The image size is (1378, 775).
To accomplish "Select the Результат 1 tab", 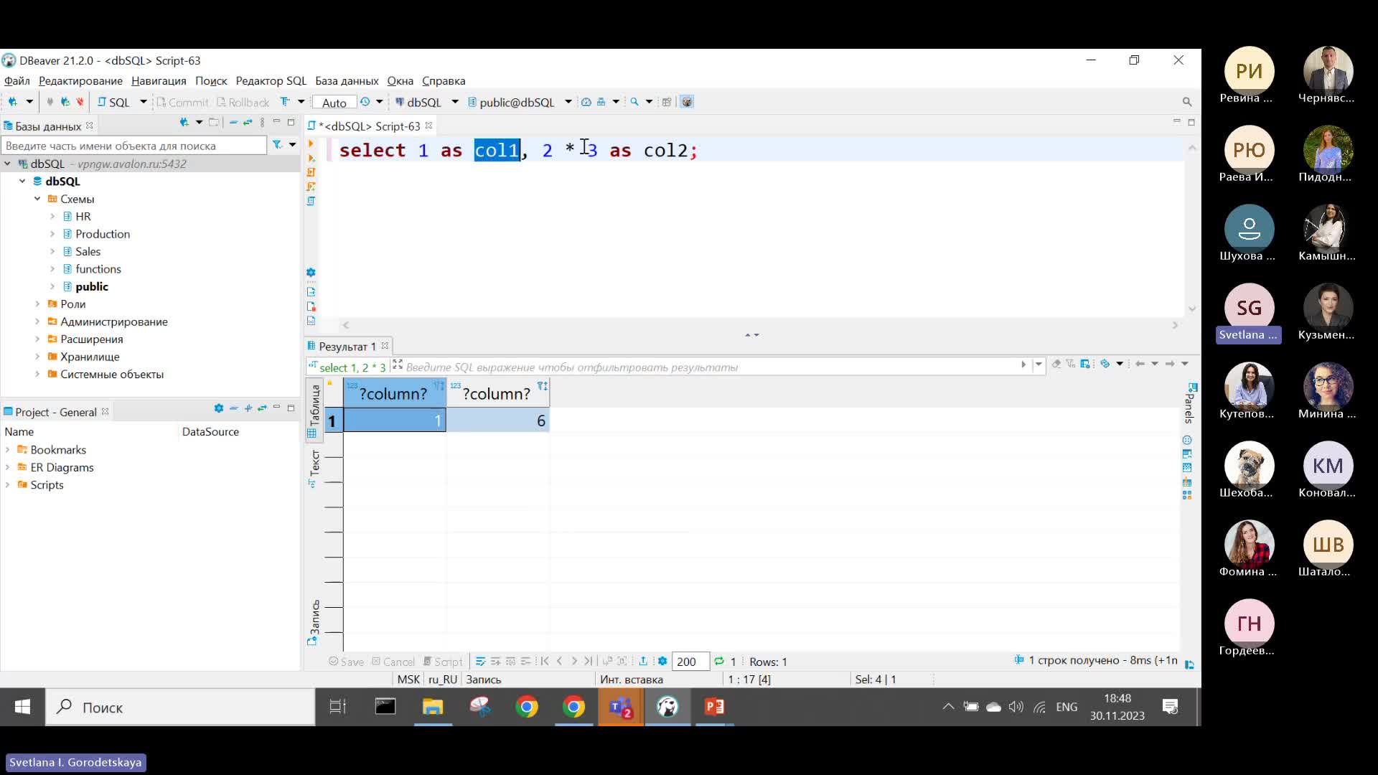I will tap(347, 347).
